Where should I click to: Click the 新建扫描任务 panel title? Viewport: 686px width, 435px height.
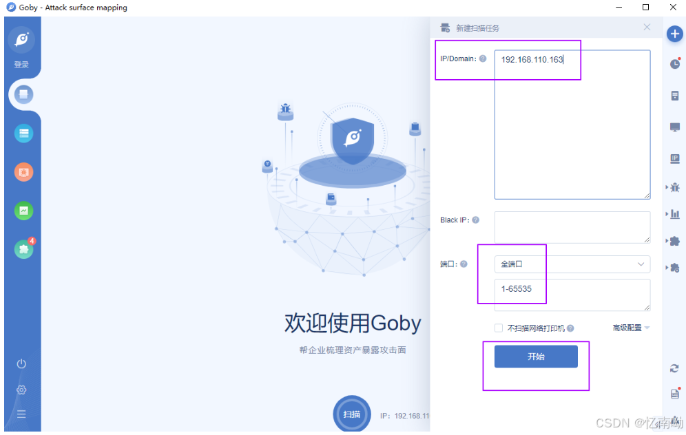click(x=477, y=28)
